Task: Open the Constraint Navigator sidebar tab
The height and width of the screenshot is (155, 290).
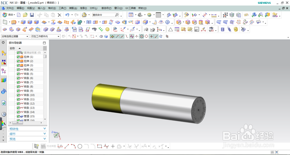Action: [x=3, y=62]
